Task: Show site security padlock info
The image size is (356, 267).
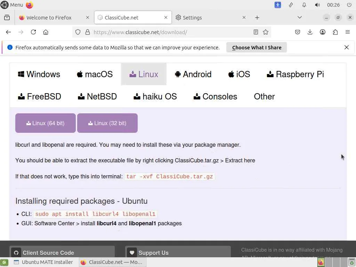Action: [x=88, y=32]
